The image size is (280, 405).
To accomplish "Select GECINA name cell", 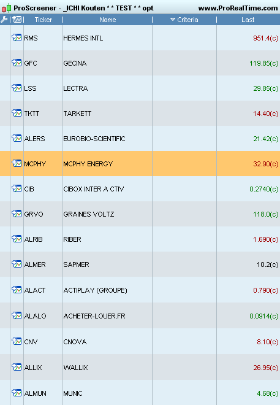I will (x=107, y=63).
